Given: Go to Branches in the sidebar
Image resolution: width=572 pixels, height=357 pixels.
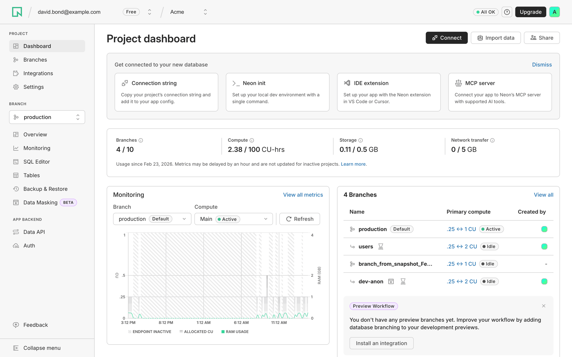Looking at the screenshot, I should 47,60.
